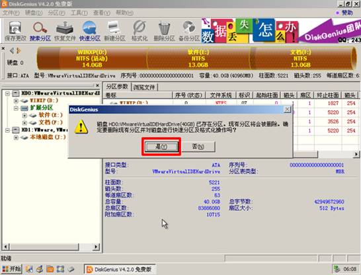Decline the dialog with No (否)
The width and height of the screenshot is (361, 275).
pyautogui.click(x=198, y=147)
